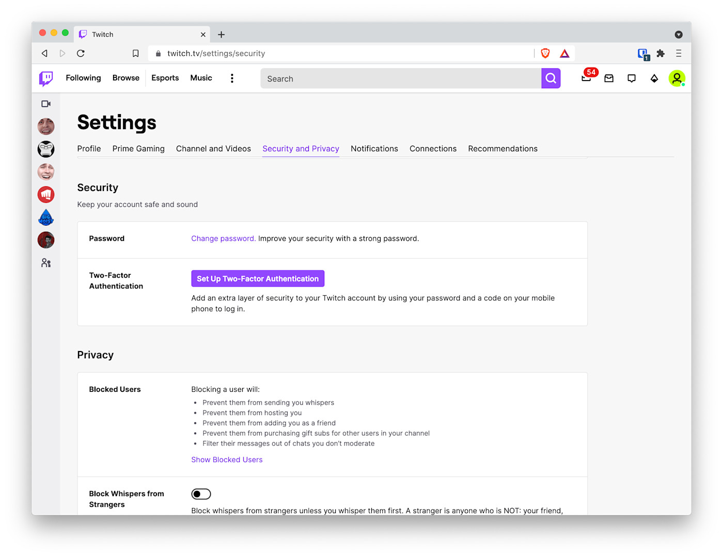723x557 pixels.
Task: Open Bits with the gem icon
Action: coord(654,78)
